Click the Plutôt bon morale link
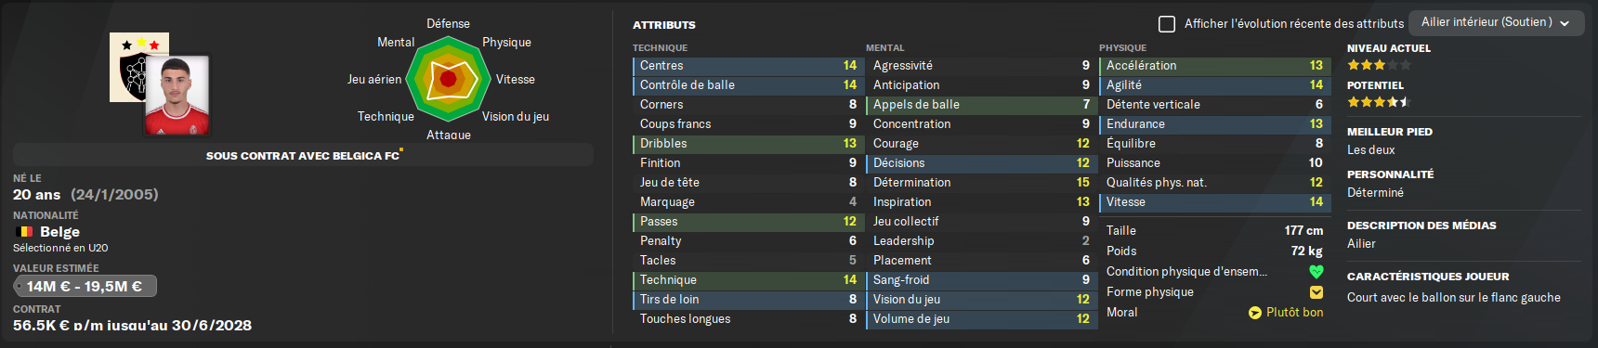This screenshot has width=1598, height=348. coord(1294,313)
